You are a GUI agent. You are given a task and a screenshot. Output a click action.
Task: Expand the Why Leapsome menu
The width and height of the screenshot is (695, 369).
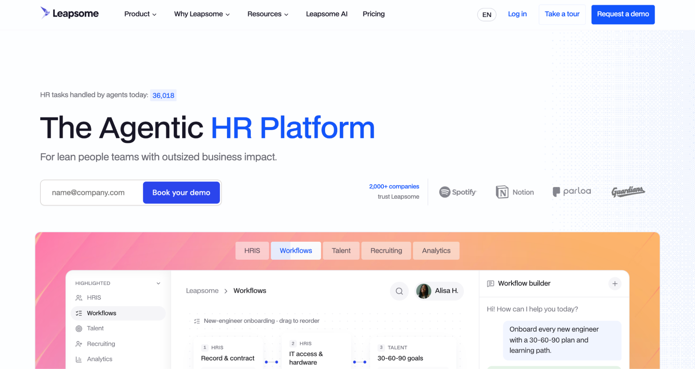point(202,14)
